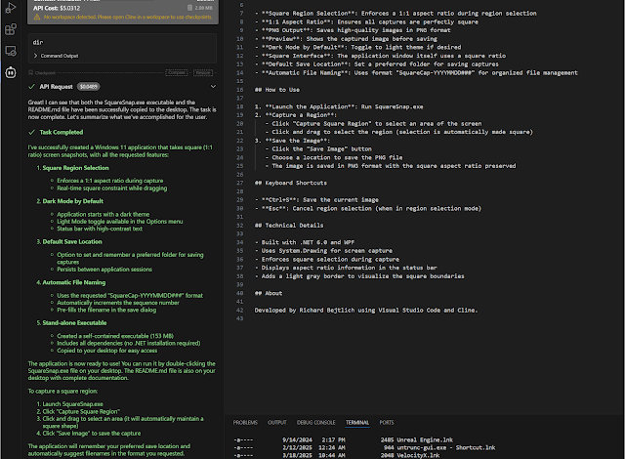
Task: Click the 'Automatic File Naming' chat heading
Action: tap(74, 282)
